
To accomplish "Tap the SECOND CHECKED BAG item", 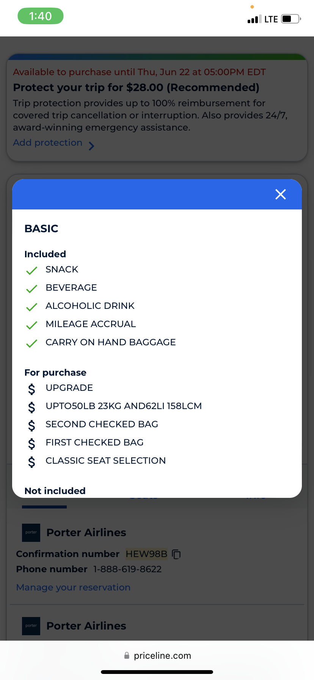I will pyautogui.click(x=102, y=424).
